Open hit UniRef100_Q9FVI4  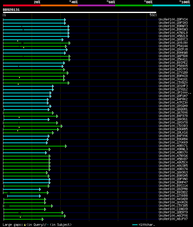click(x=173, y=19)
